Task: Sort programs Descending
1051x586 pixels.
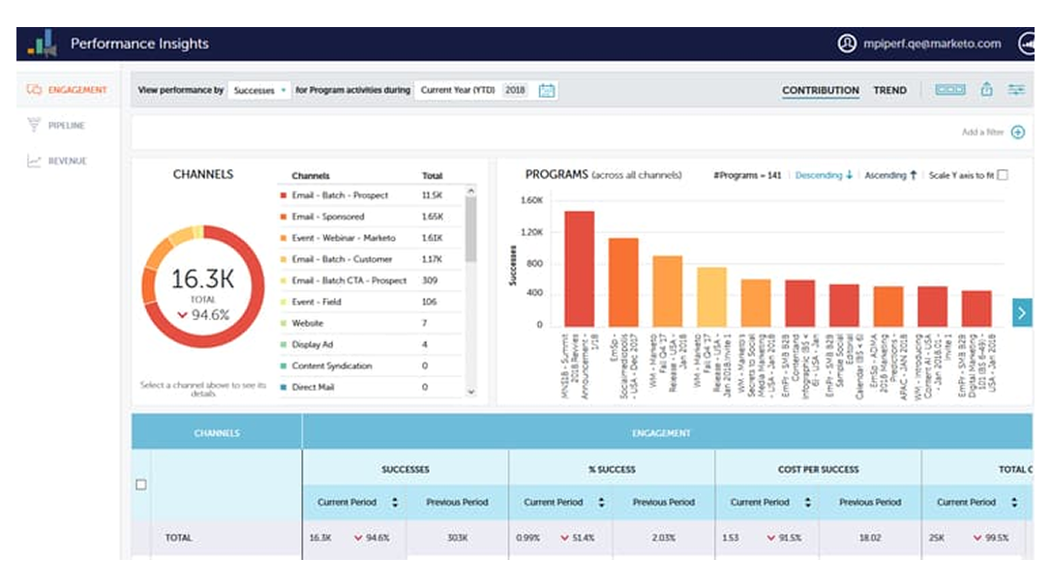Action: 824,175
